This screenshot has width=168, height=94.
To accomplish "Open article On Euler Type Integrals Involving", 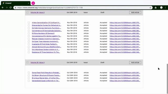I will click(x=45, y=41).
